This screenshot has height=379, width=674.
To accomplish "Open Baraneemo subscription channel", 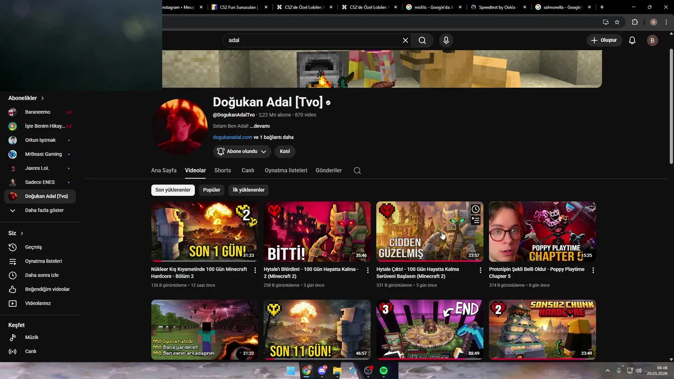I will pyautogui.click(x=40, y=112).
